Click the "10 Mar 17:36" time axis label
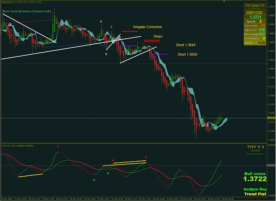276x201 pixels. (x=145, y=199)
